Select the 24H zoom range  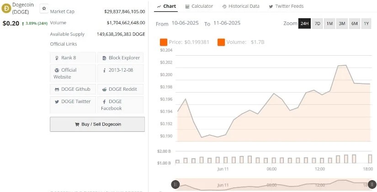pyautogui.click(x=304, y=24)
